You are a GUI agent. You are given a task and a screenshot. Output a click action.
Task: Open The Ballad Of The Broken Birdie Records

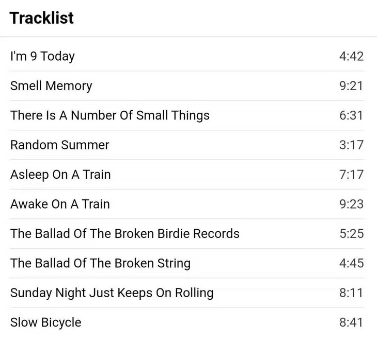coord(125,234)
